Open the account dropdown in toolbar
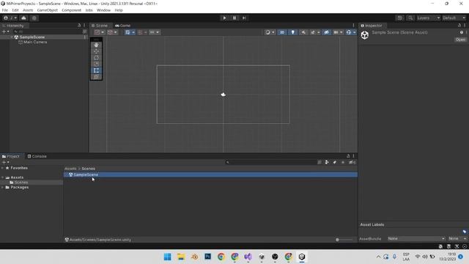 [x=10, y=18]
